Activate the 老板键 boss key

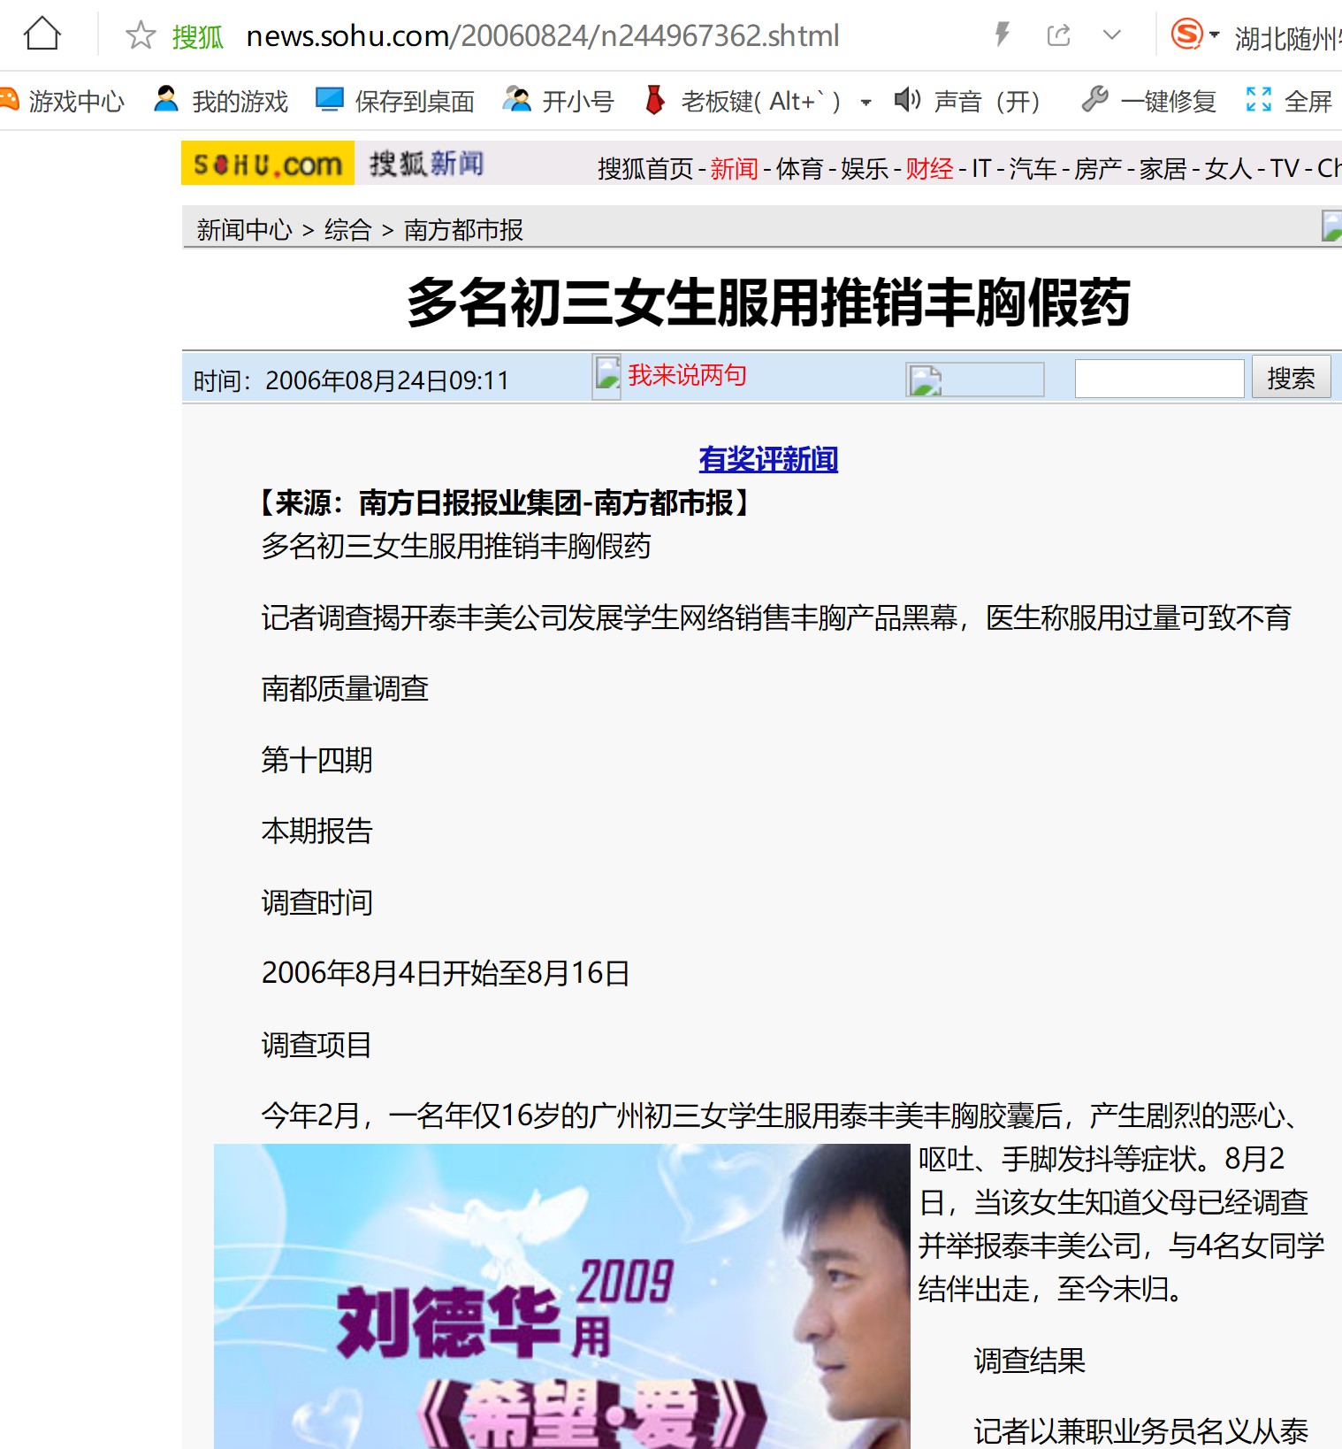(742, 101)
